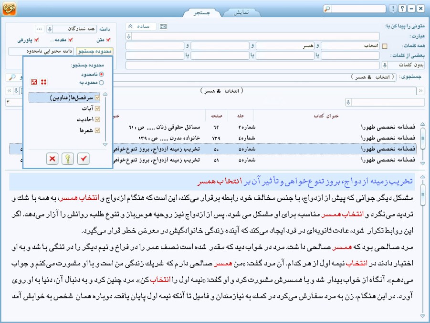This screenshot has width=430, height=323.
Task: Click the down arrow of the results table scrollbar
Action: pyautogui.click(x=422, y=163)
